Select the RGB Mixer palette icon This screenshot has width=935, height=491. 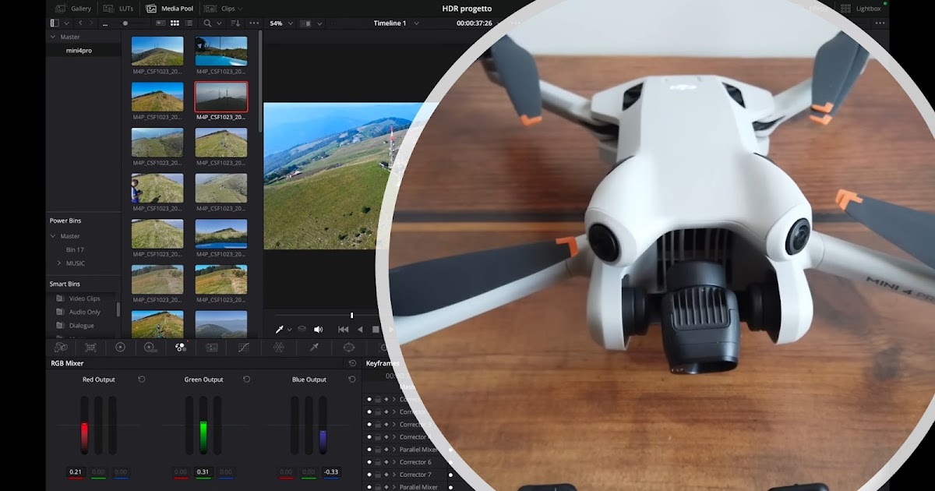click(x=181, y=348)
